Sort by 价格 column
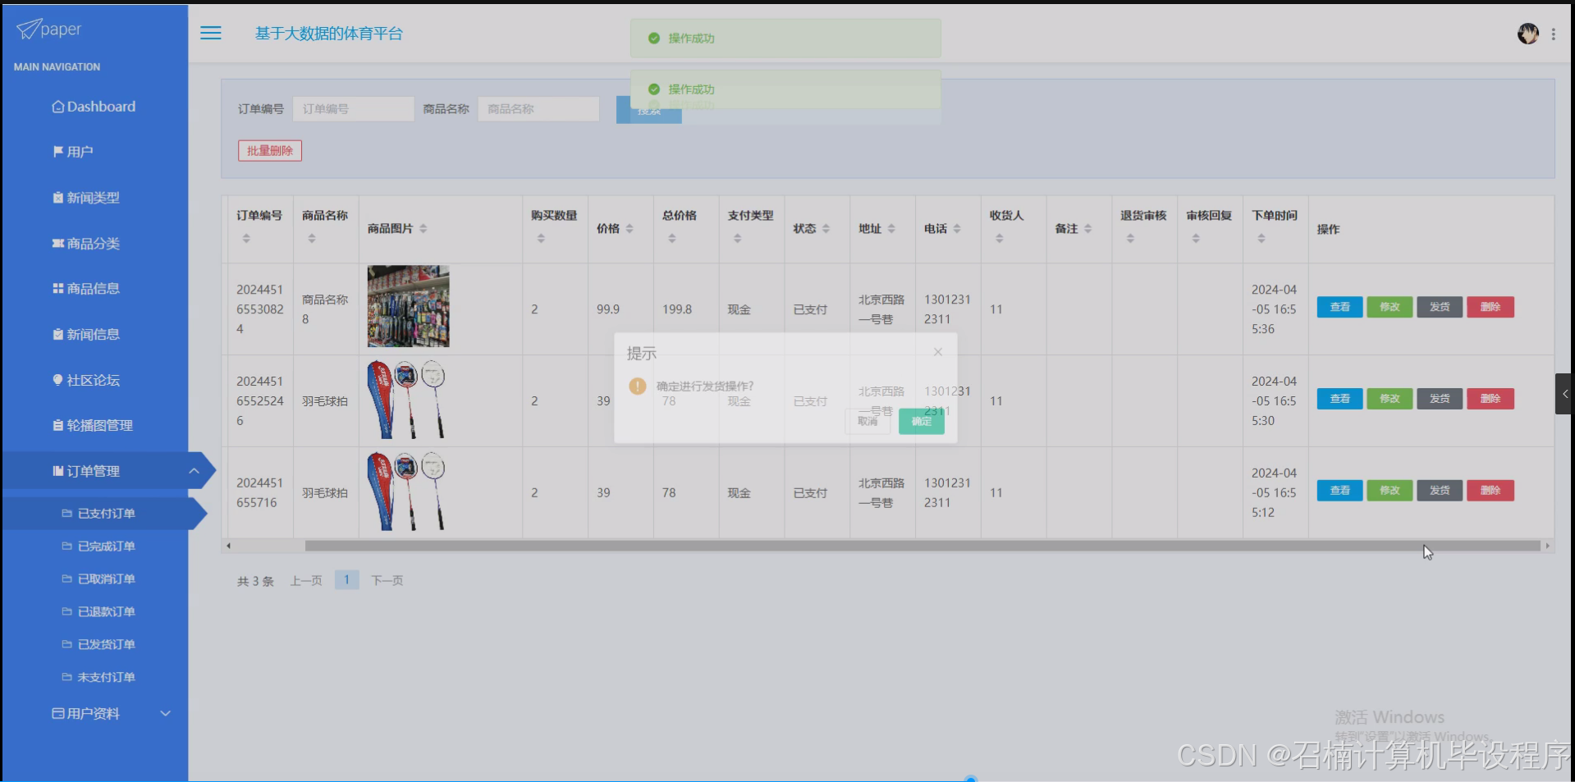Viewport: 1575px width, 782px height. 630,229
